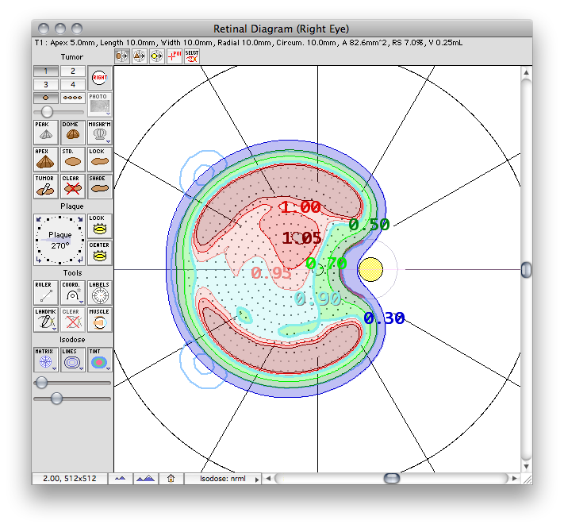This screenshot has height=528, width=564.
Task: Switch to tumor 2
Action: tap(73, 71)
